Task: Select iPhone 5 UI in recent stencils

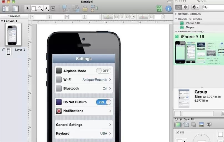Action: coord(198,23)
